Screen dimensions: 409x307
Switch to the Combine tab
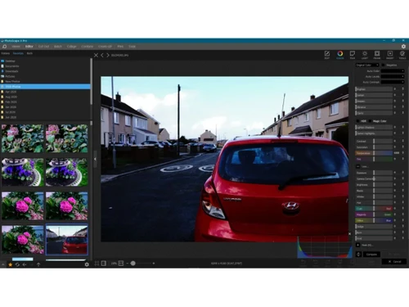87,47
